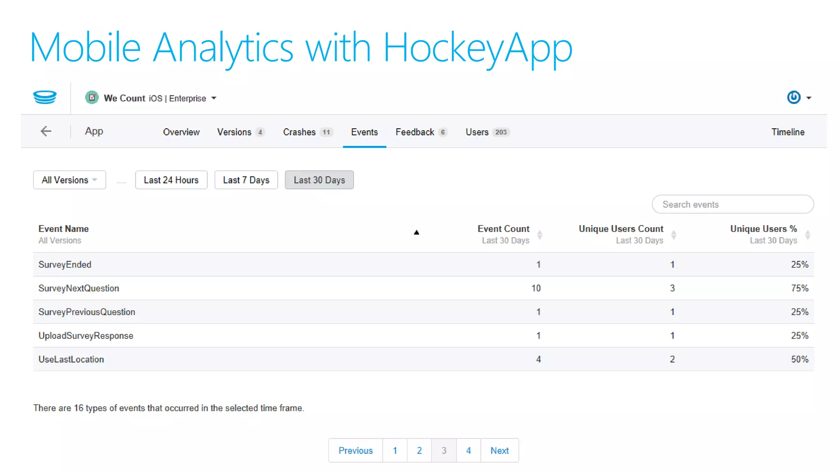The image size is (840, 472).
Task: Sort by Unique Users Count column
Action: (673, 235)
